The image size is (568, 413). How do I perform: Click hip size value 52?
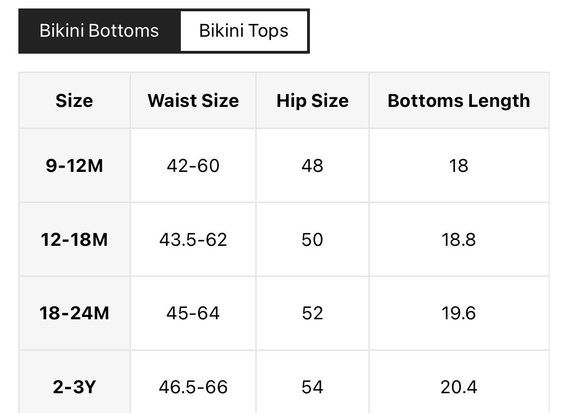tap(312, 313)
